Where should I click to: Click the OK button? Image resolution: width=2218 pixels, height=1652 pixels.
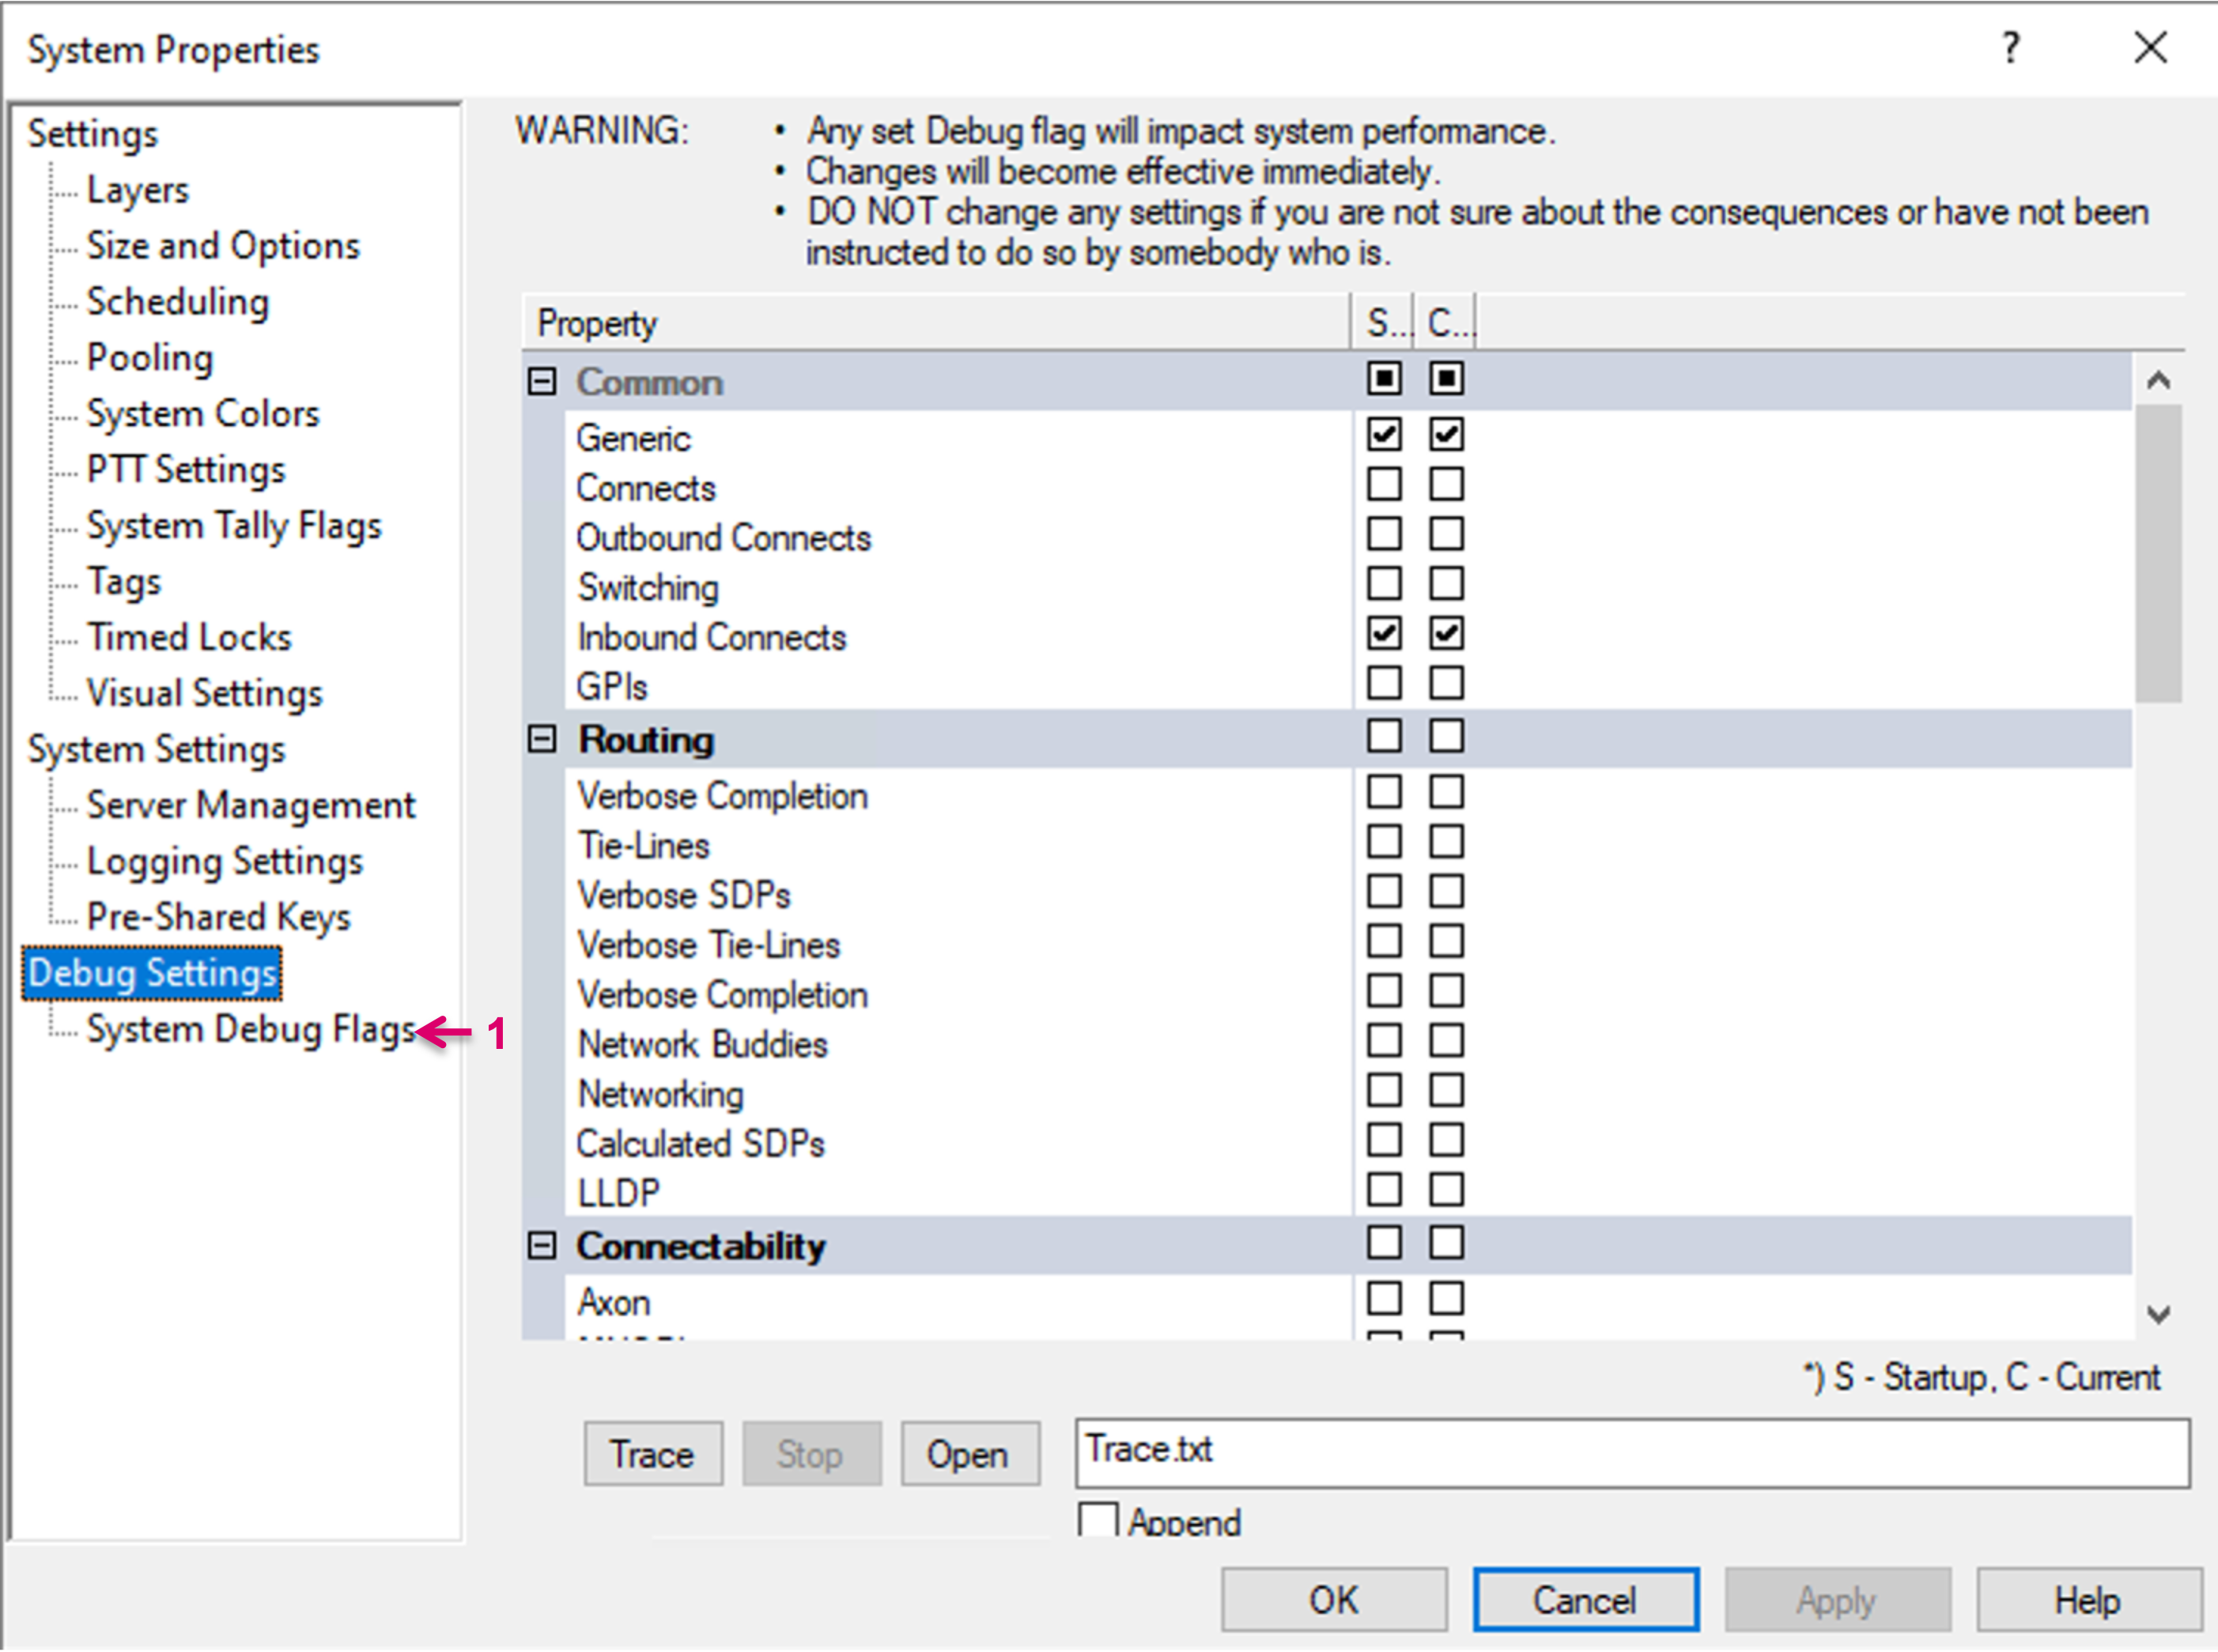tap(1332, 1600)
